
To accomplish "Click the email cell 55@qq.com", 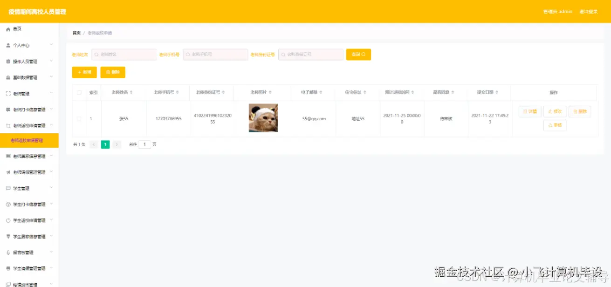I will click(x=314, y=119).
